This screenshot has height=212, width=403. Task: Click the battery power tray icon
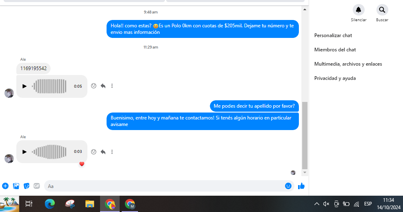[x=346, y=204]
